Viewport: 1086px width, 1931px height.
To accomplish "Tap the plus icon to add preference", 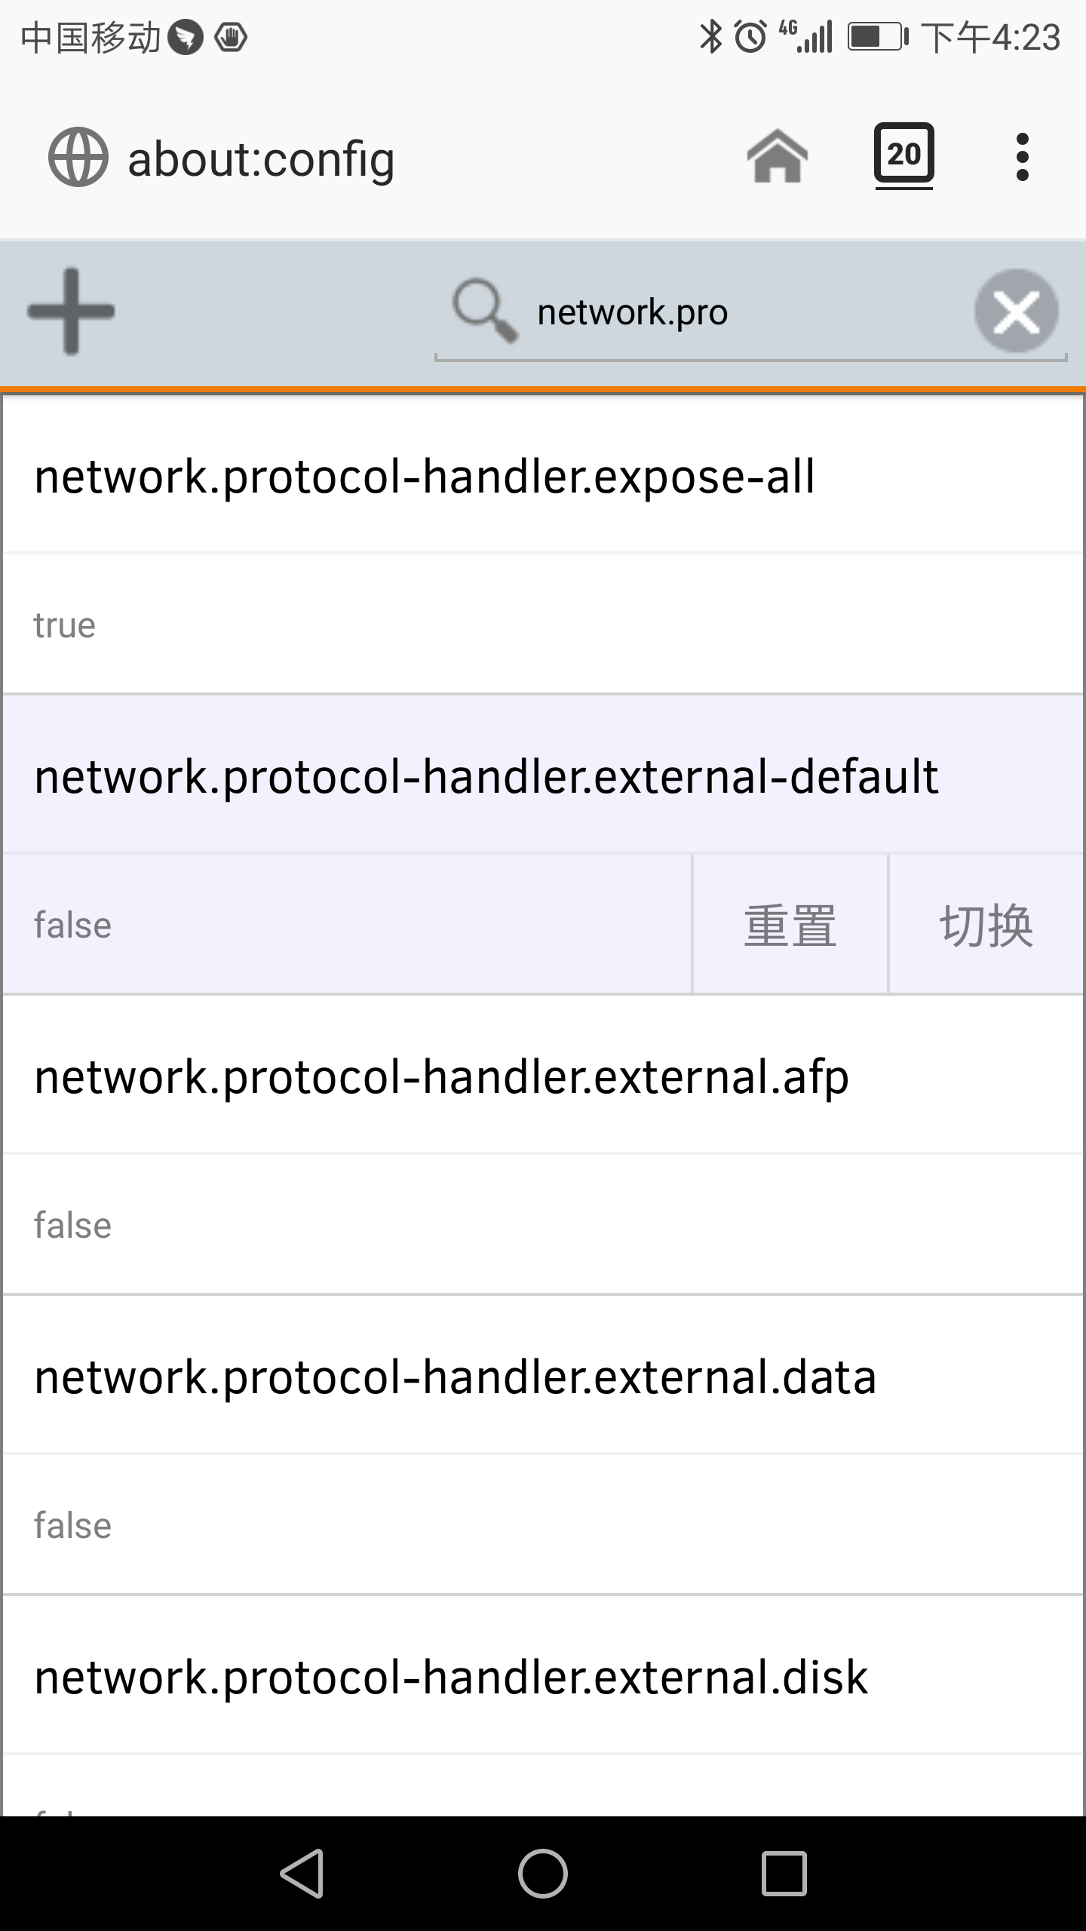I will [71, 311].
